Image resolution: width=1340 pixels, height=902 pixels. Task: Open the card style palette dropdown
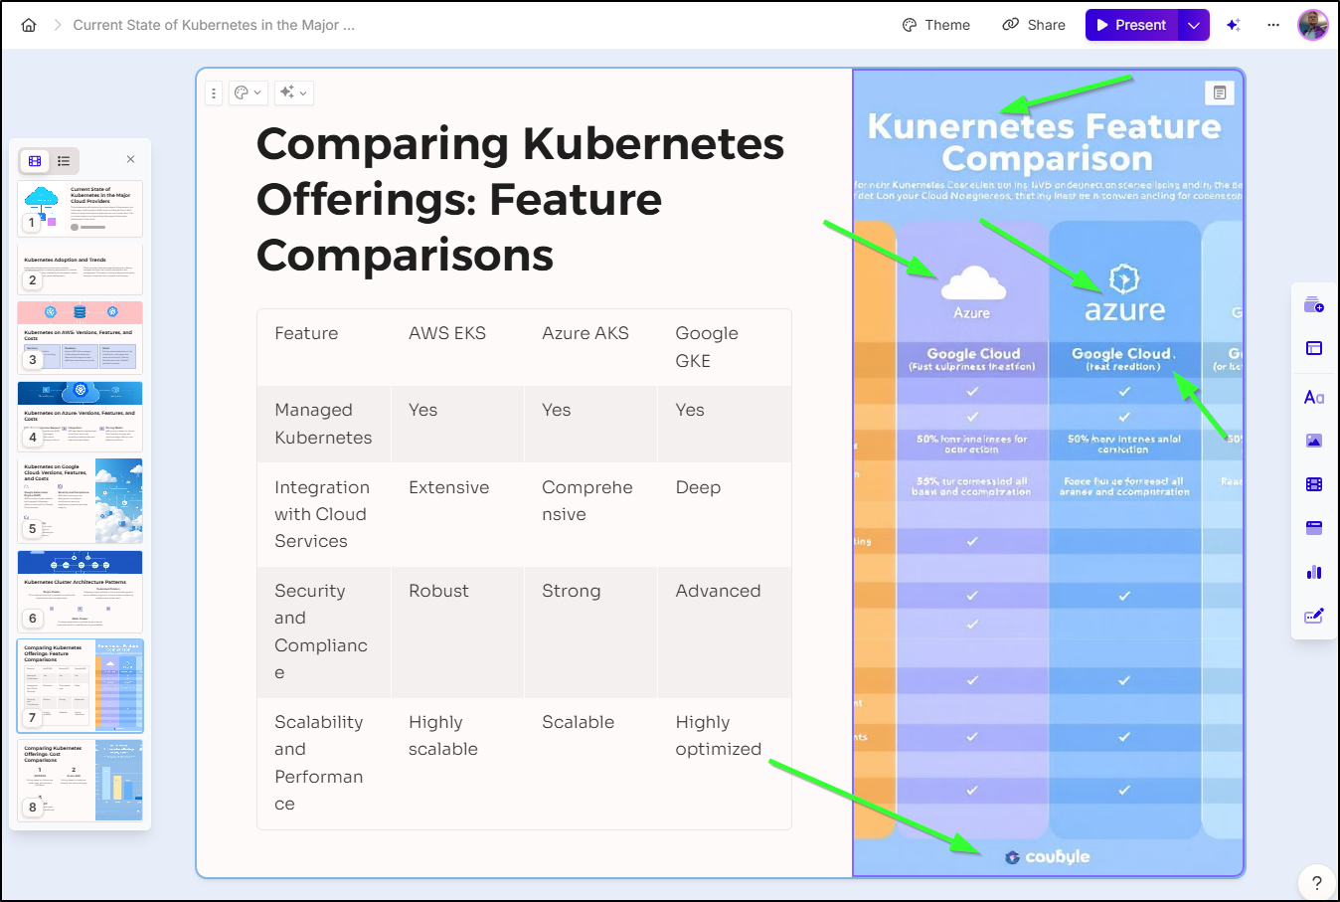click(248, 93)
